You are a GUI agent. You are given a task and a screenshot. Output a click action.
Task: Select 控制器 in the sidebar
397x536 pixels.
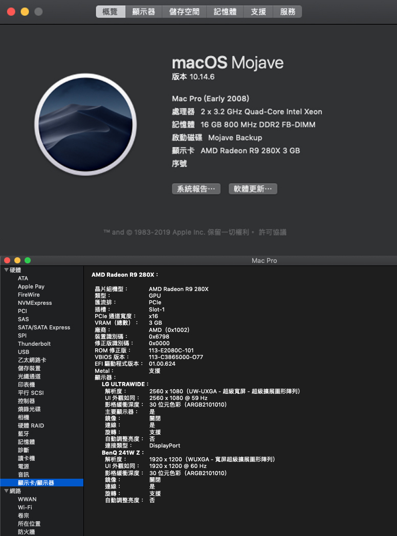pyautogui.click(x=26, y=401)
